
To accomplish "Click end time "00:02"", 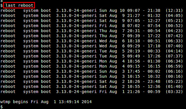I will (154, 71).
